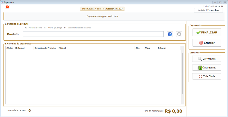The width and height of the screenshot is (228, 117).
Task: Click the Orçamento app icon in title bar
Action: pos(2,2)
